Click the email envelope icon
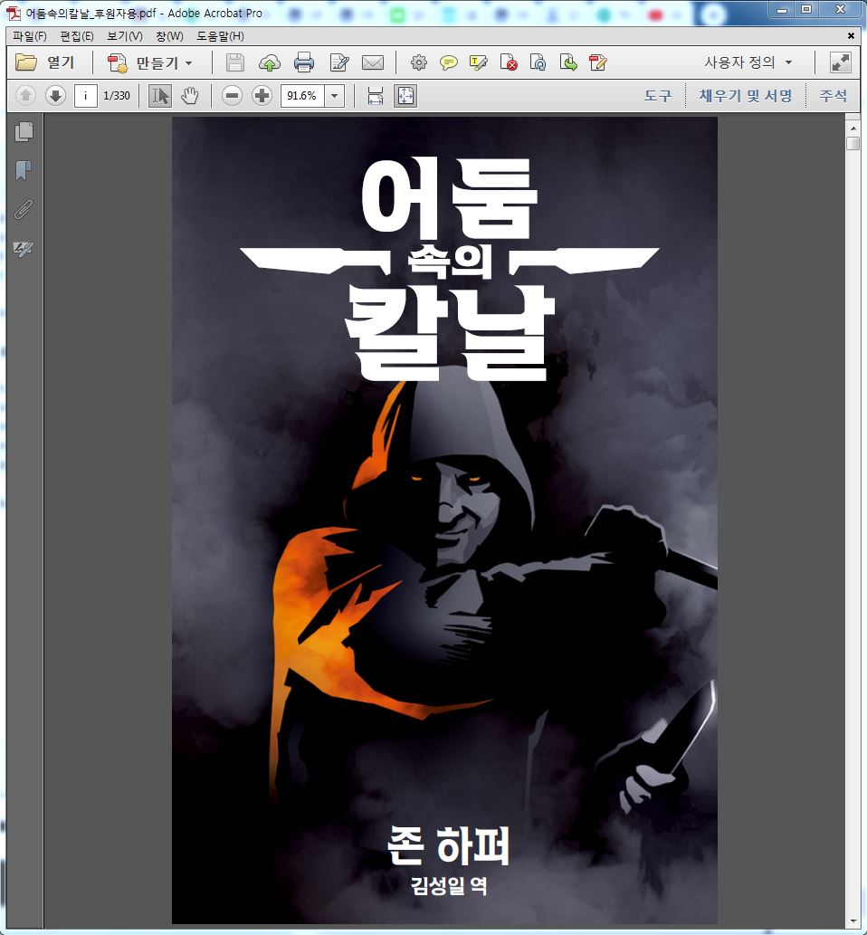This screenshot has width=867, height=935. pos(372,62)
